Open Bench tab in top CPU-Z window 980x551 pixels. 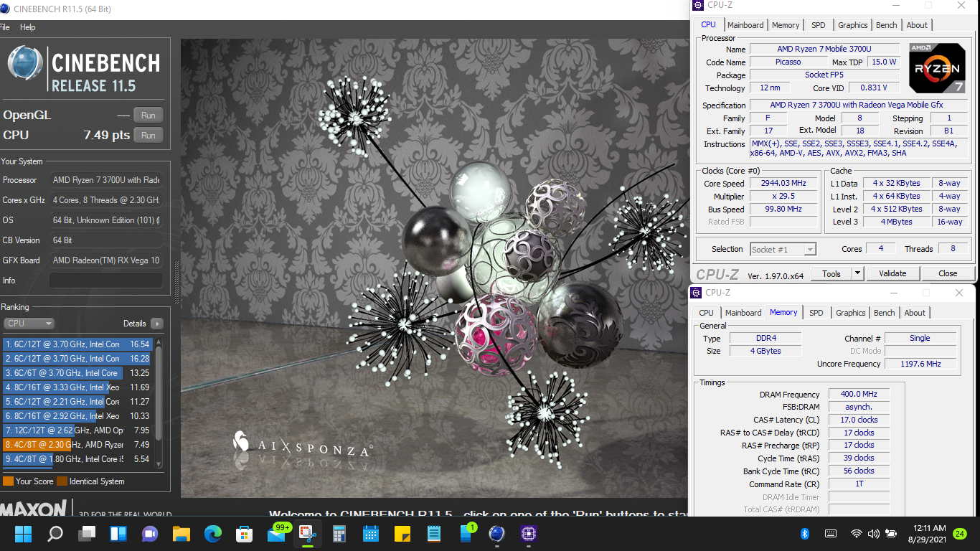pos(887,25)
